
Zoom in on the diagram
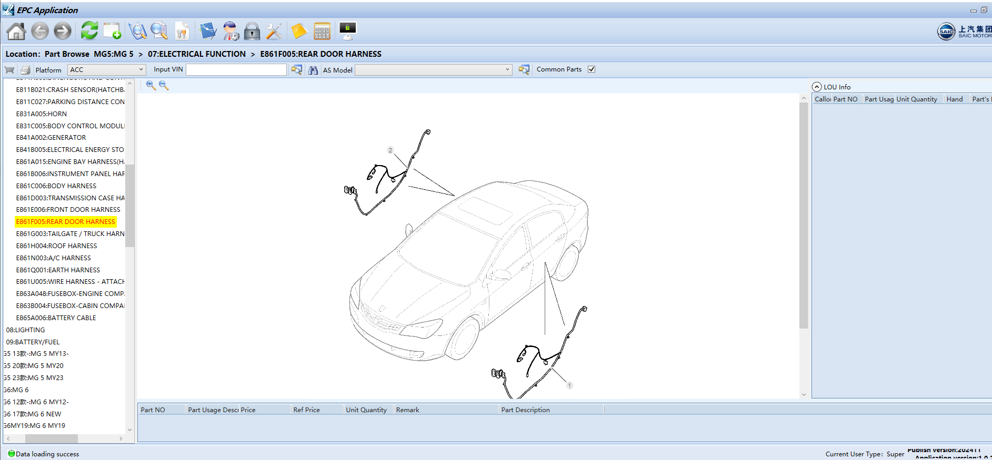[x=151, y=85]
